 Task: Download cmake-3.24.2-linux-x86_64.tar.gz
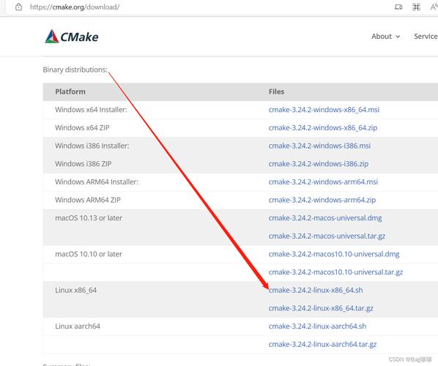(321, 308)
